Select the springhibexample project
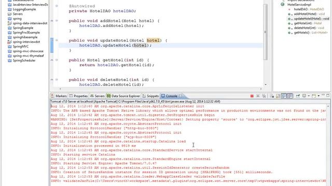Screen dimensions: 332x186 pyautogui.click(x=23, y=37)
